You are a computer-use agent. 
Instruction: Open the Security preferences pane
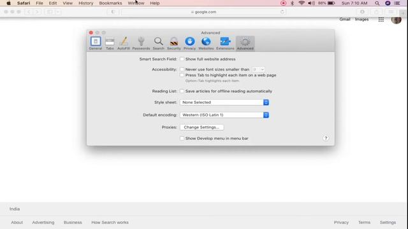click(x=174, y=43)
